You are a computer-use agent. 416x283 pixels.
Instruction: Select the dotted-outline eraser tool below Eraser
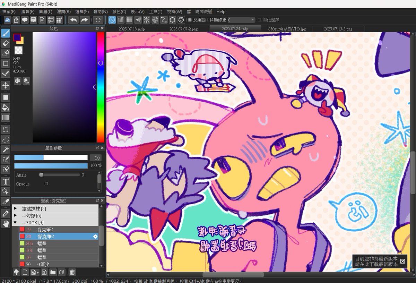6,53
